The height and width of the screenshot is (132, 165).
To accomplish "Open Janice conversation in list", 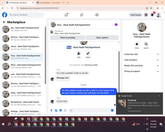I will [x=22, y=48].
